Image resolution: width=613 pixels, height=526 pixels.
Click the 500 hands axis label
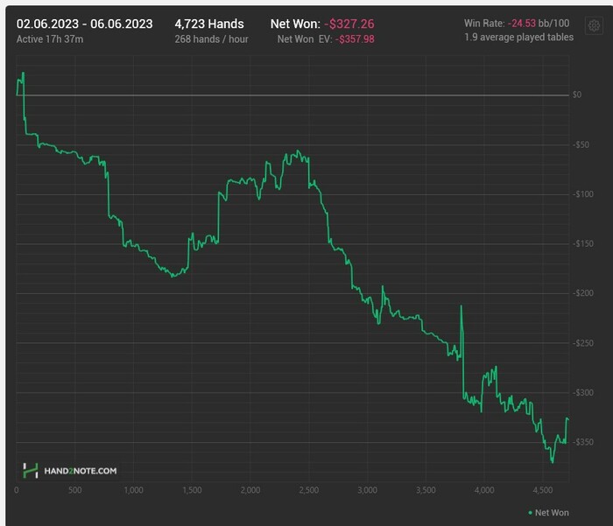click(x=75, y=490)
